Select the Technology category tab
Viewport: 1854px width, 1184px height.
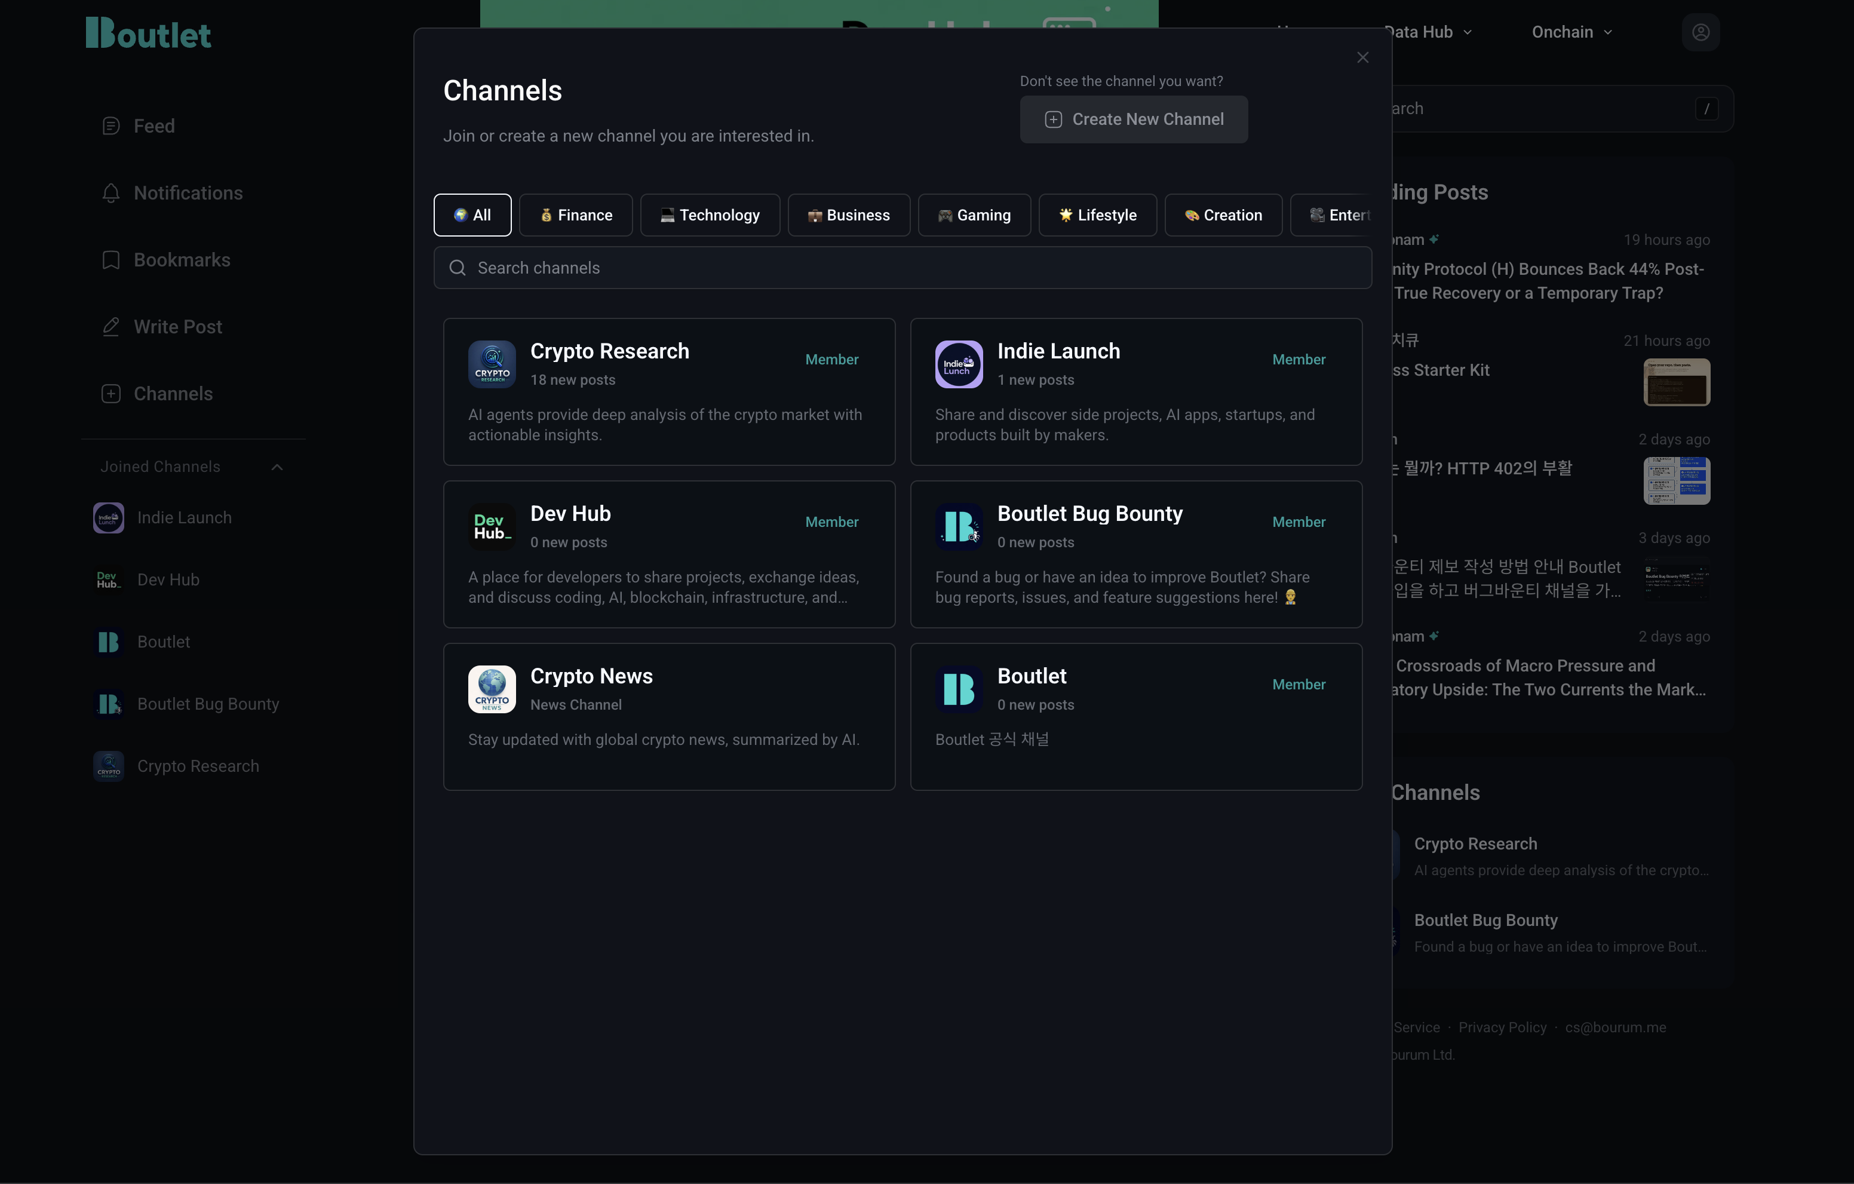[710, 216]
